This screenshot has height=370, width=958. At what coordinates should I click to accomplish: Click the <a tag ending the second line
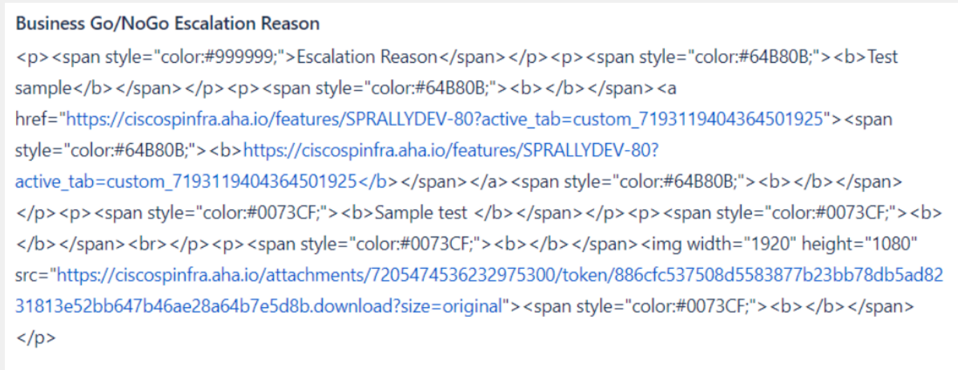(x=668, y=89)
